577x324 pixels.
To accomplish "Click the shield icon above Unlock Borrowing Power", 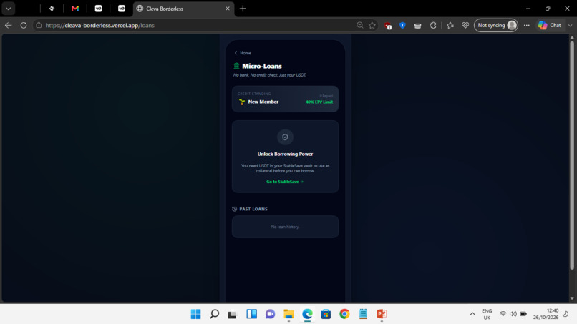I will pyautogui.click(x=285, y=137).
